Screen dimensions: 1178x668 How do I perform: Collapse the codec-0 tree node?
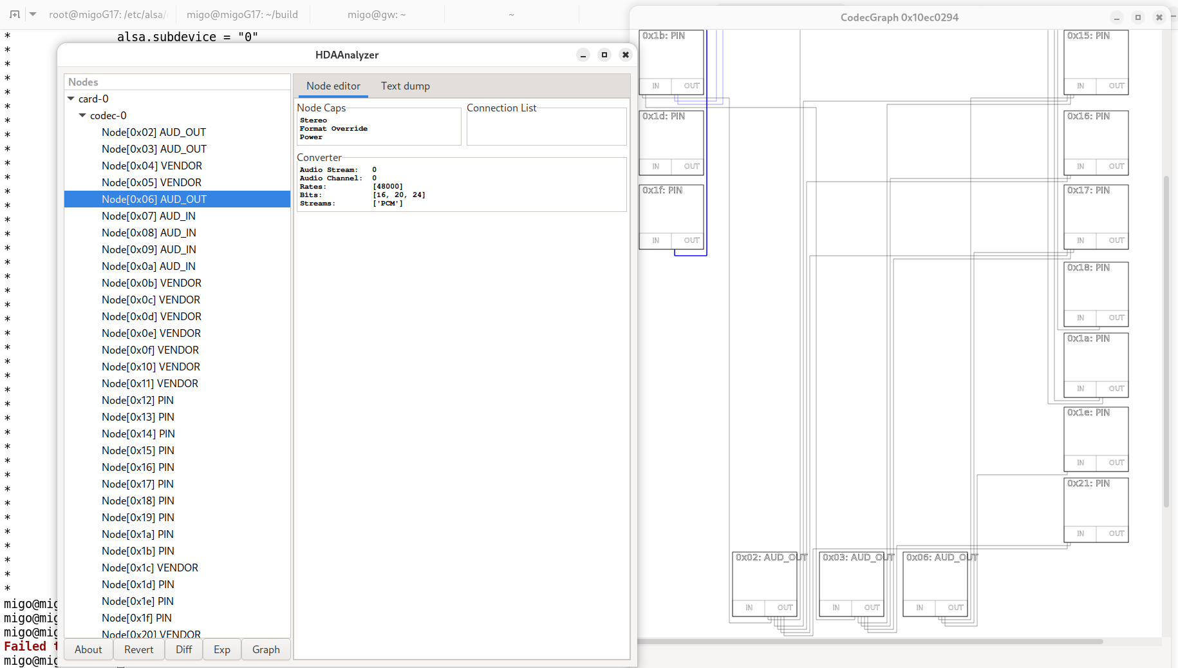(82, 115)
